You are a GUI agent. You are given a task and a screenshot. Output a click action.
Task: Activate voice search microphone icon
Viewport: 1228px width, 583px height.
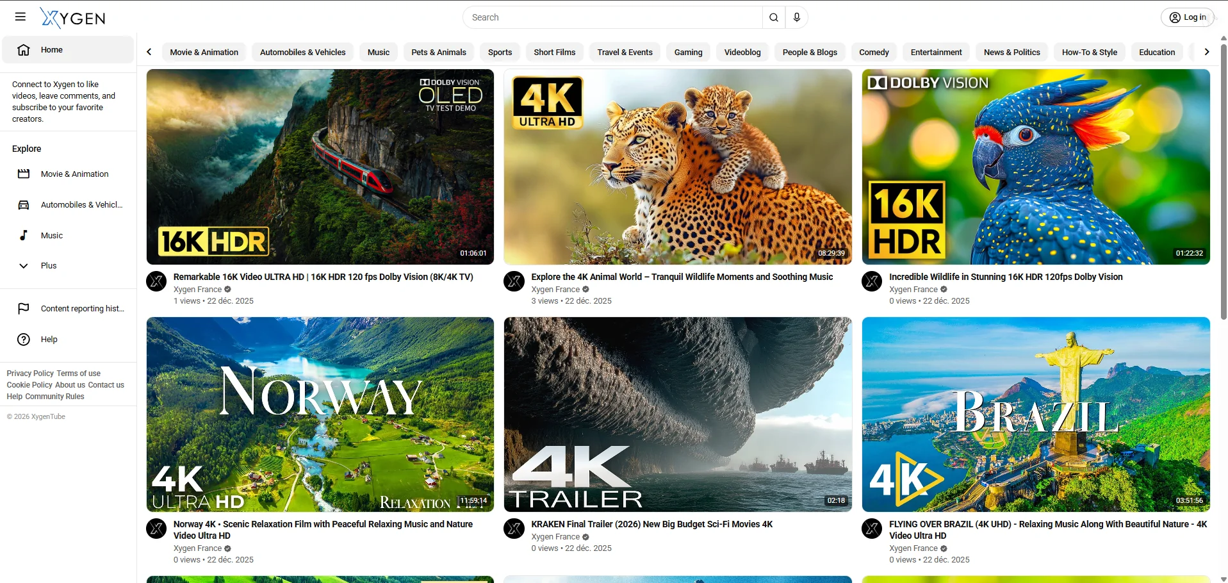[796, 17]
